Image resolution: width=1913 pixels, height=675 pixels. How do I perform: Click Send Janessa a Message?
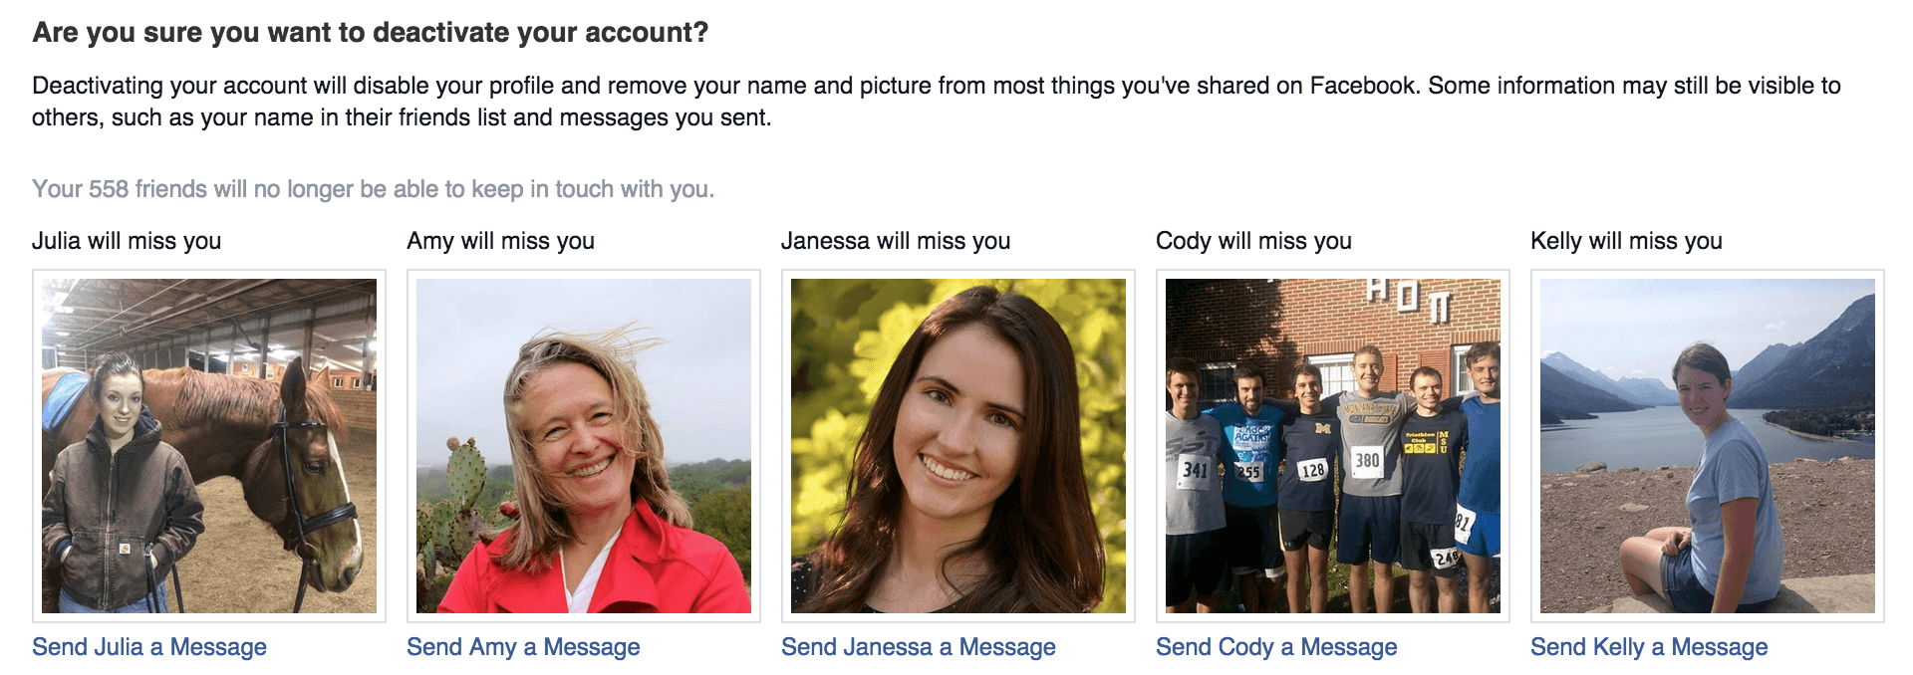(x=919, y=647)
